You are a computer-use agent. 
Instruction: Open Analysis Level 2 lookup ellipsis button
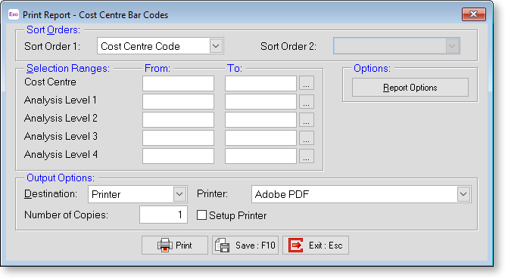pos(307,119)
